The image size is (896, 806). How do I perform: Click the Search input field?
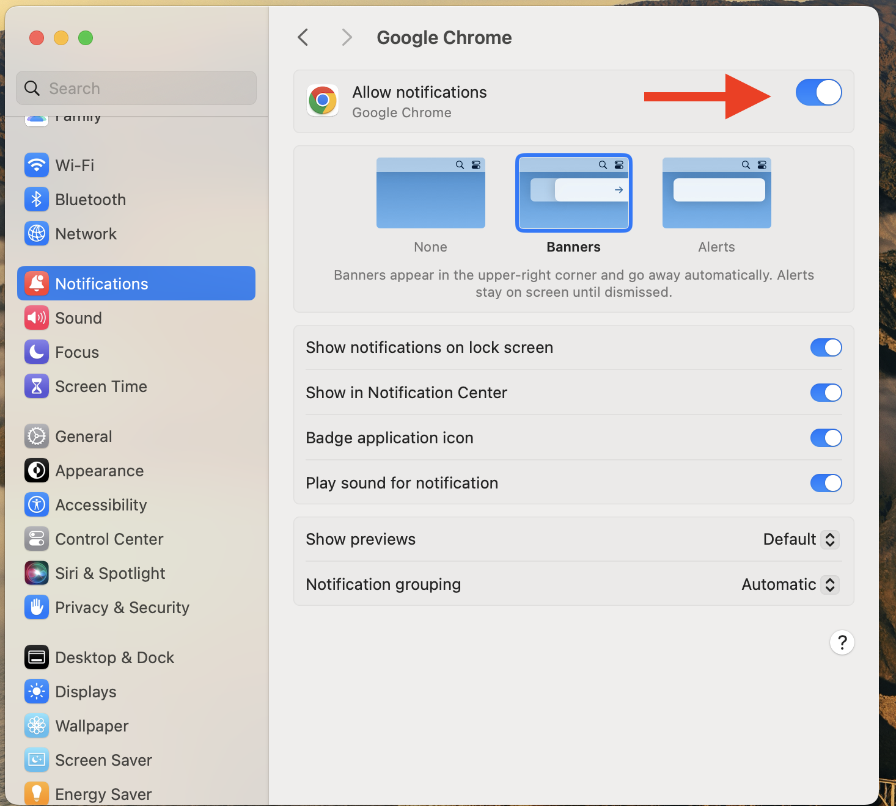136,88
